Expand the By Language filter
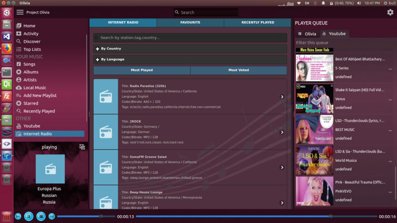The height and width of the screenshot is (223, 397). coord(190,59)
